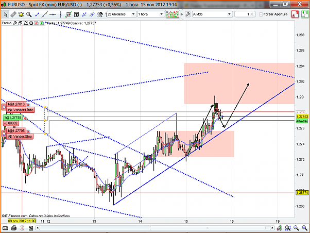The width and height of the screenshot is (310, 233).
Task: Select the short line segment drawing tool
Action: (37, 14)
